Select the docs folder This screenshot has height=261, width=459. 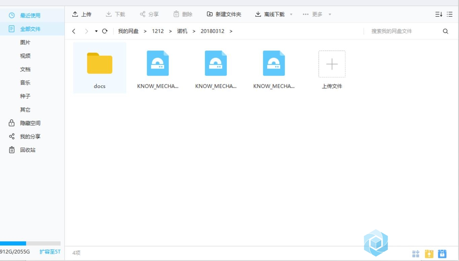coord(100,68)
